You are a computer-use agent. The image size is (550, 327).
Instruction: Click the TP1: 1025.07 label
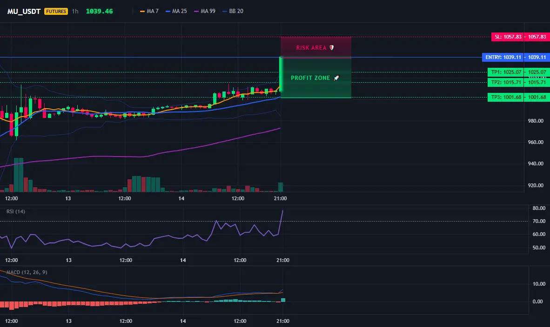(506, 72)
